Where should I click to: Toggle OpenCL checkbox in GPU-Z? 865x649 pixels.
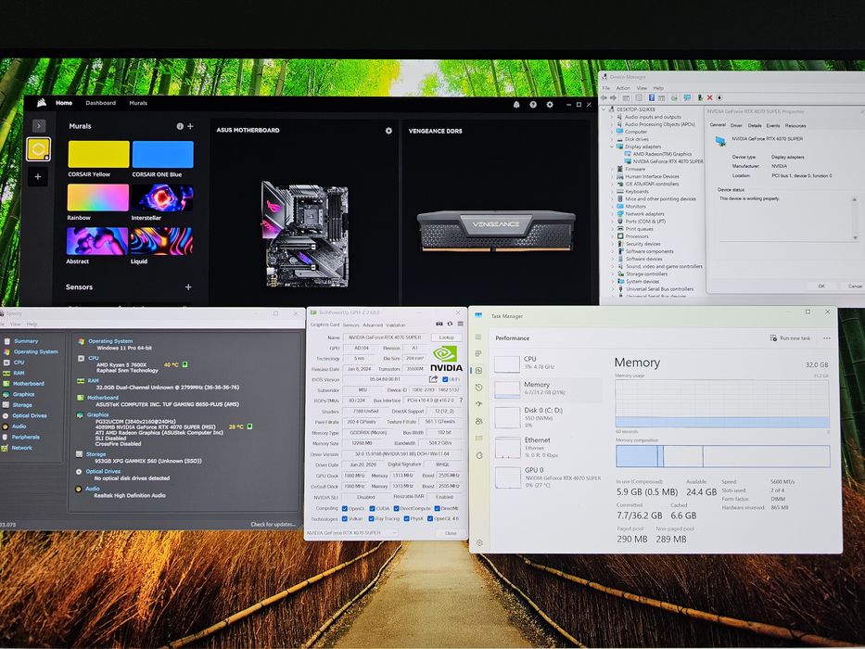[345, 509]
